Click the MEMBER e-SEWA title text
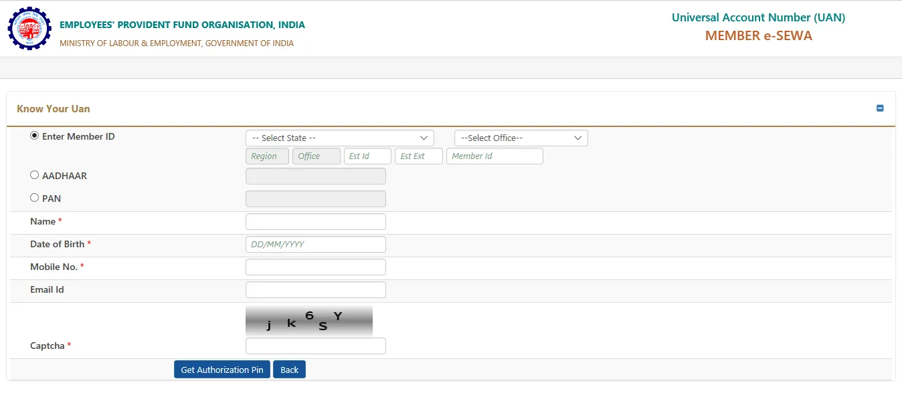Viewport: 902px width, 399px height. pos(759,36)
